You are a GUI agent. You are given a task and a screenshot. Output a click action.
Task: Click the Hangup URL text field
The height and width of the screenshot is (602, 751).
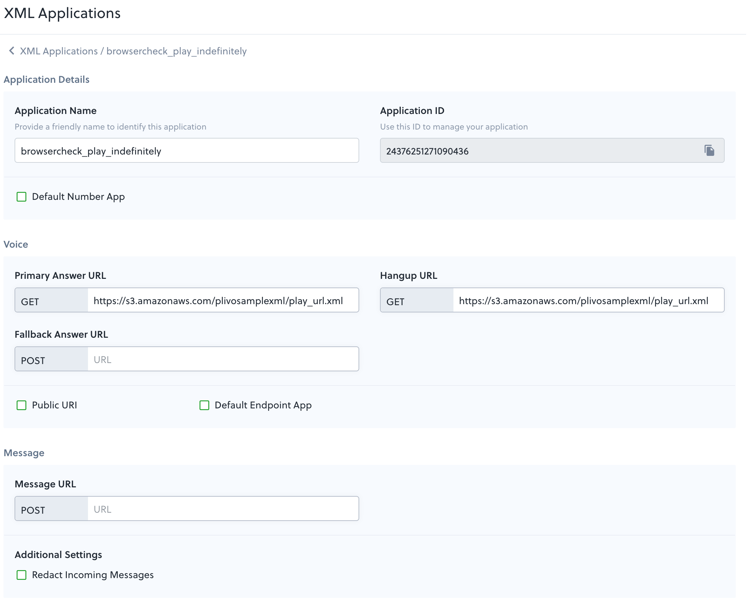point(588,300)
